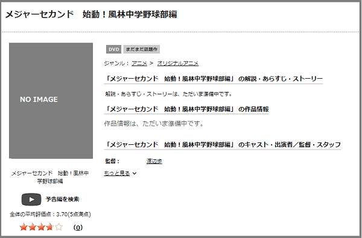Open the (0) review count link
Screen dimensions: 362x238
(x=78, y=227)
